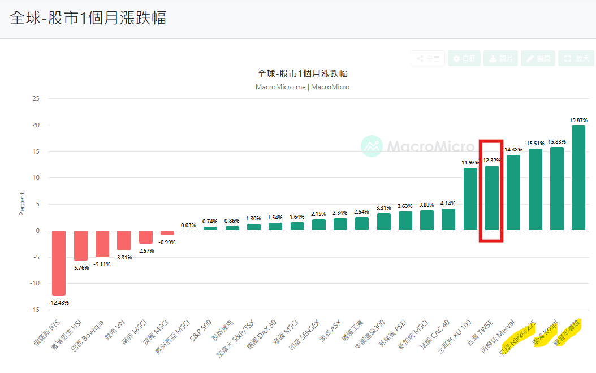Download chart with the 圖片 button

[x=500, y=59]
